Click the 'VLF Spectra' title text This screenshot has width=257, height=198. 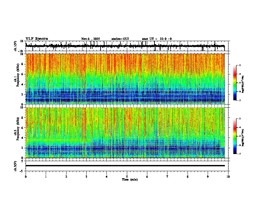37,39
